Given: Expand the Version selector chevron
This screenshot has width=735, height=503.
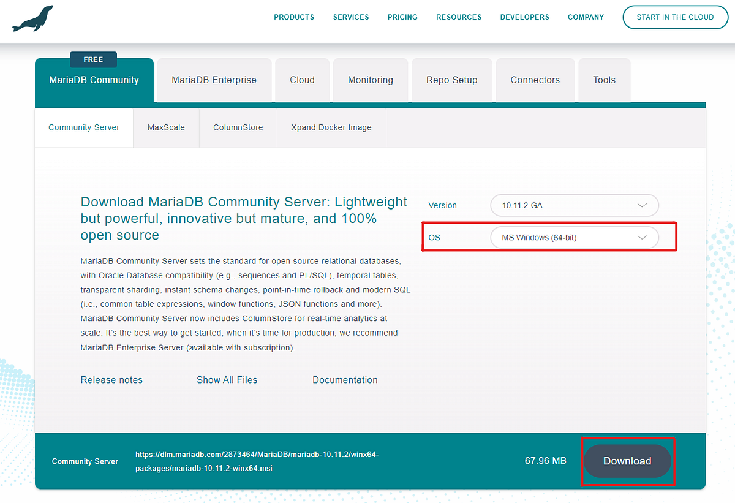Looking at the screenshot, I should [x=642, y=205].
